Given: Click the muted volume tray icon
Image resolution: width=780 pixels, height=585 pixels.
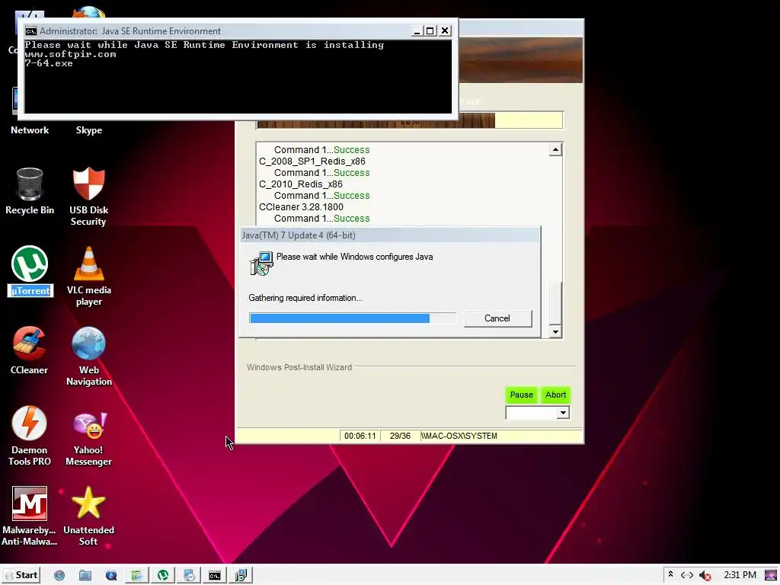Looking at the screenshot, I should click(x=705, y=576).
